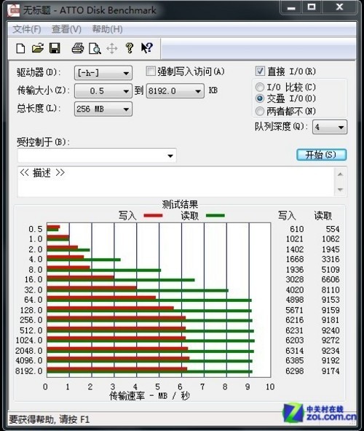
Task: Click the read value 9272 for 1024.0
Action: 331,341
